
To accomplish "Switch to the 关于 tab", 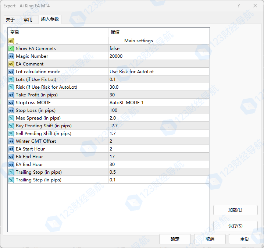I will click(10, 20).
